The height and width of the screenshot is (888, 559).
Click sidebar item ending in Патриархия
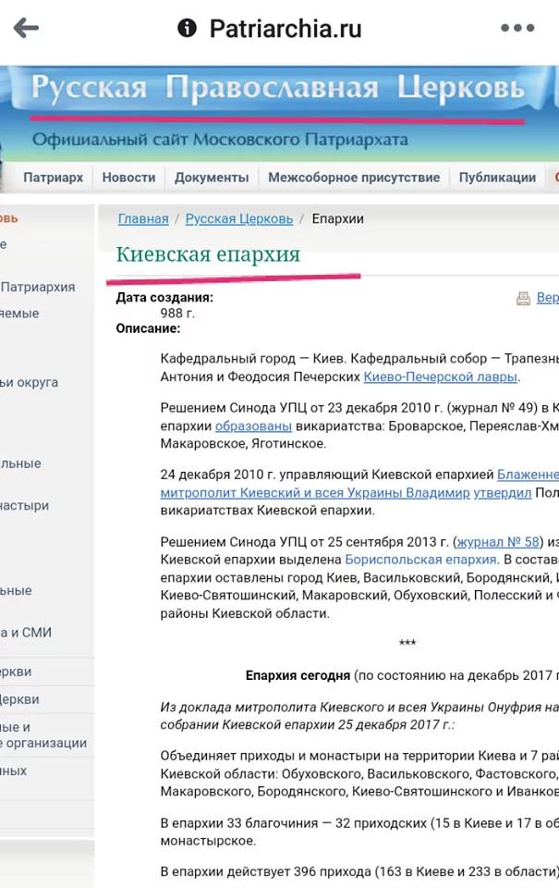pos(37,287)
